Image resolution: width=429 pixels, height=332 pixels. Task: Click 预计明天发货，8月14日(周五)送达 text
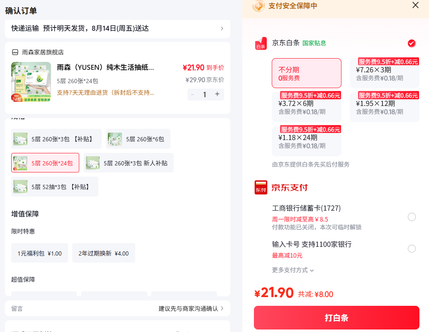coord(96,28)
